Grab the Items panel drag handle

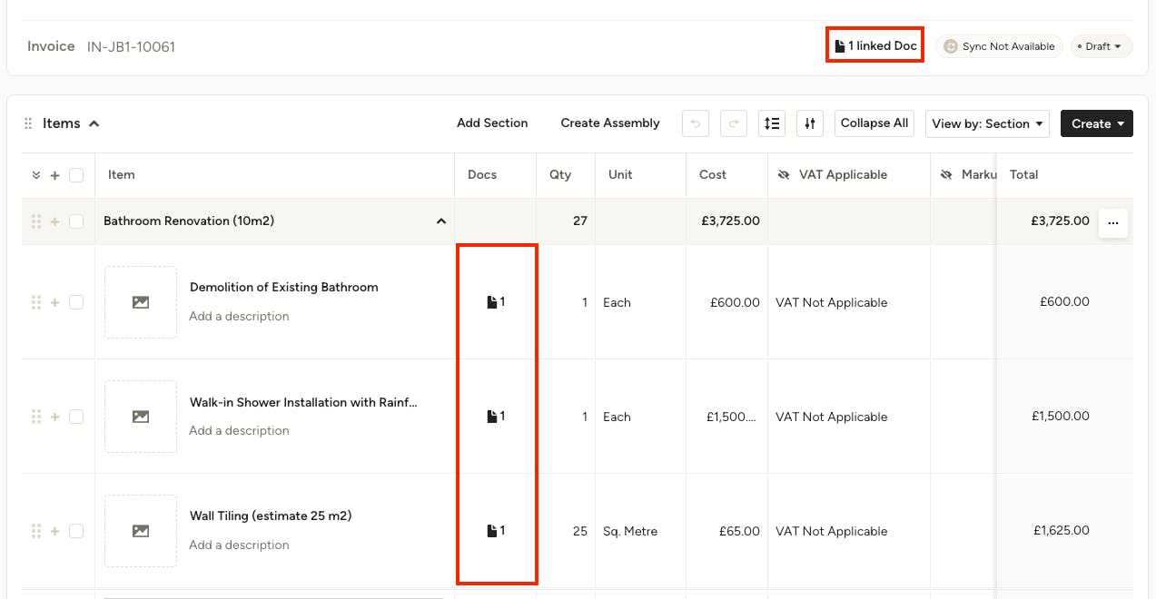coord(29,123)
